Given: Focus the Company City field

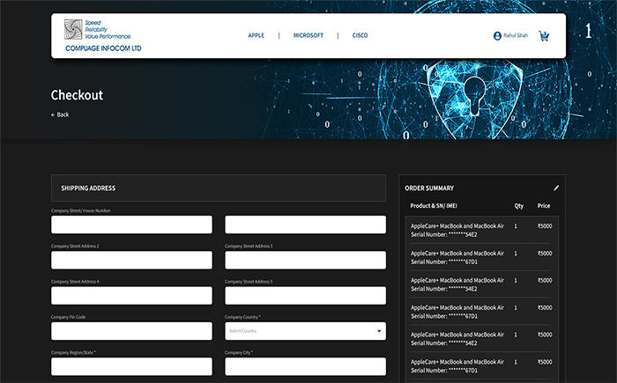Looking at the screenshot, I should [305, 366].
